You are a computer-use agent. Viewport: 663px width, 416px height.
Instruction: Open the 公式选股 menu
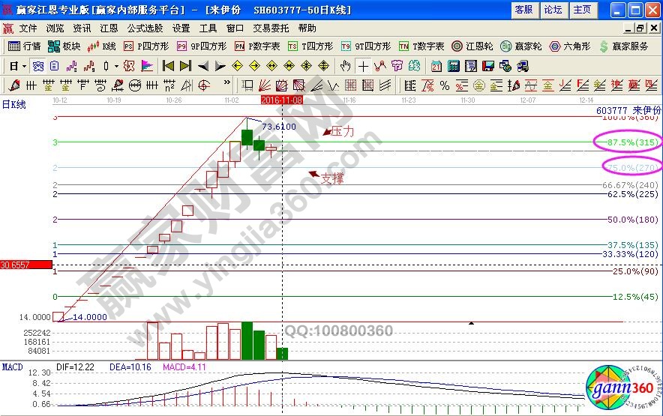(x=145, y=28)
